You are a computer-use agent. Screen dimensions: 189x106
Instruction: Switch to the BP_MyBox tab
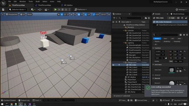[67, 5]
